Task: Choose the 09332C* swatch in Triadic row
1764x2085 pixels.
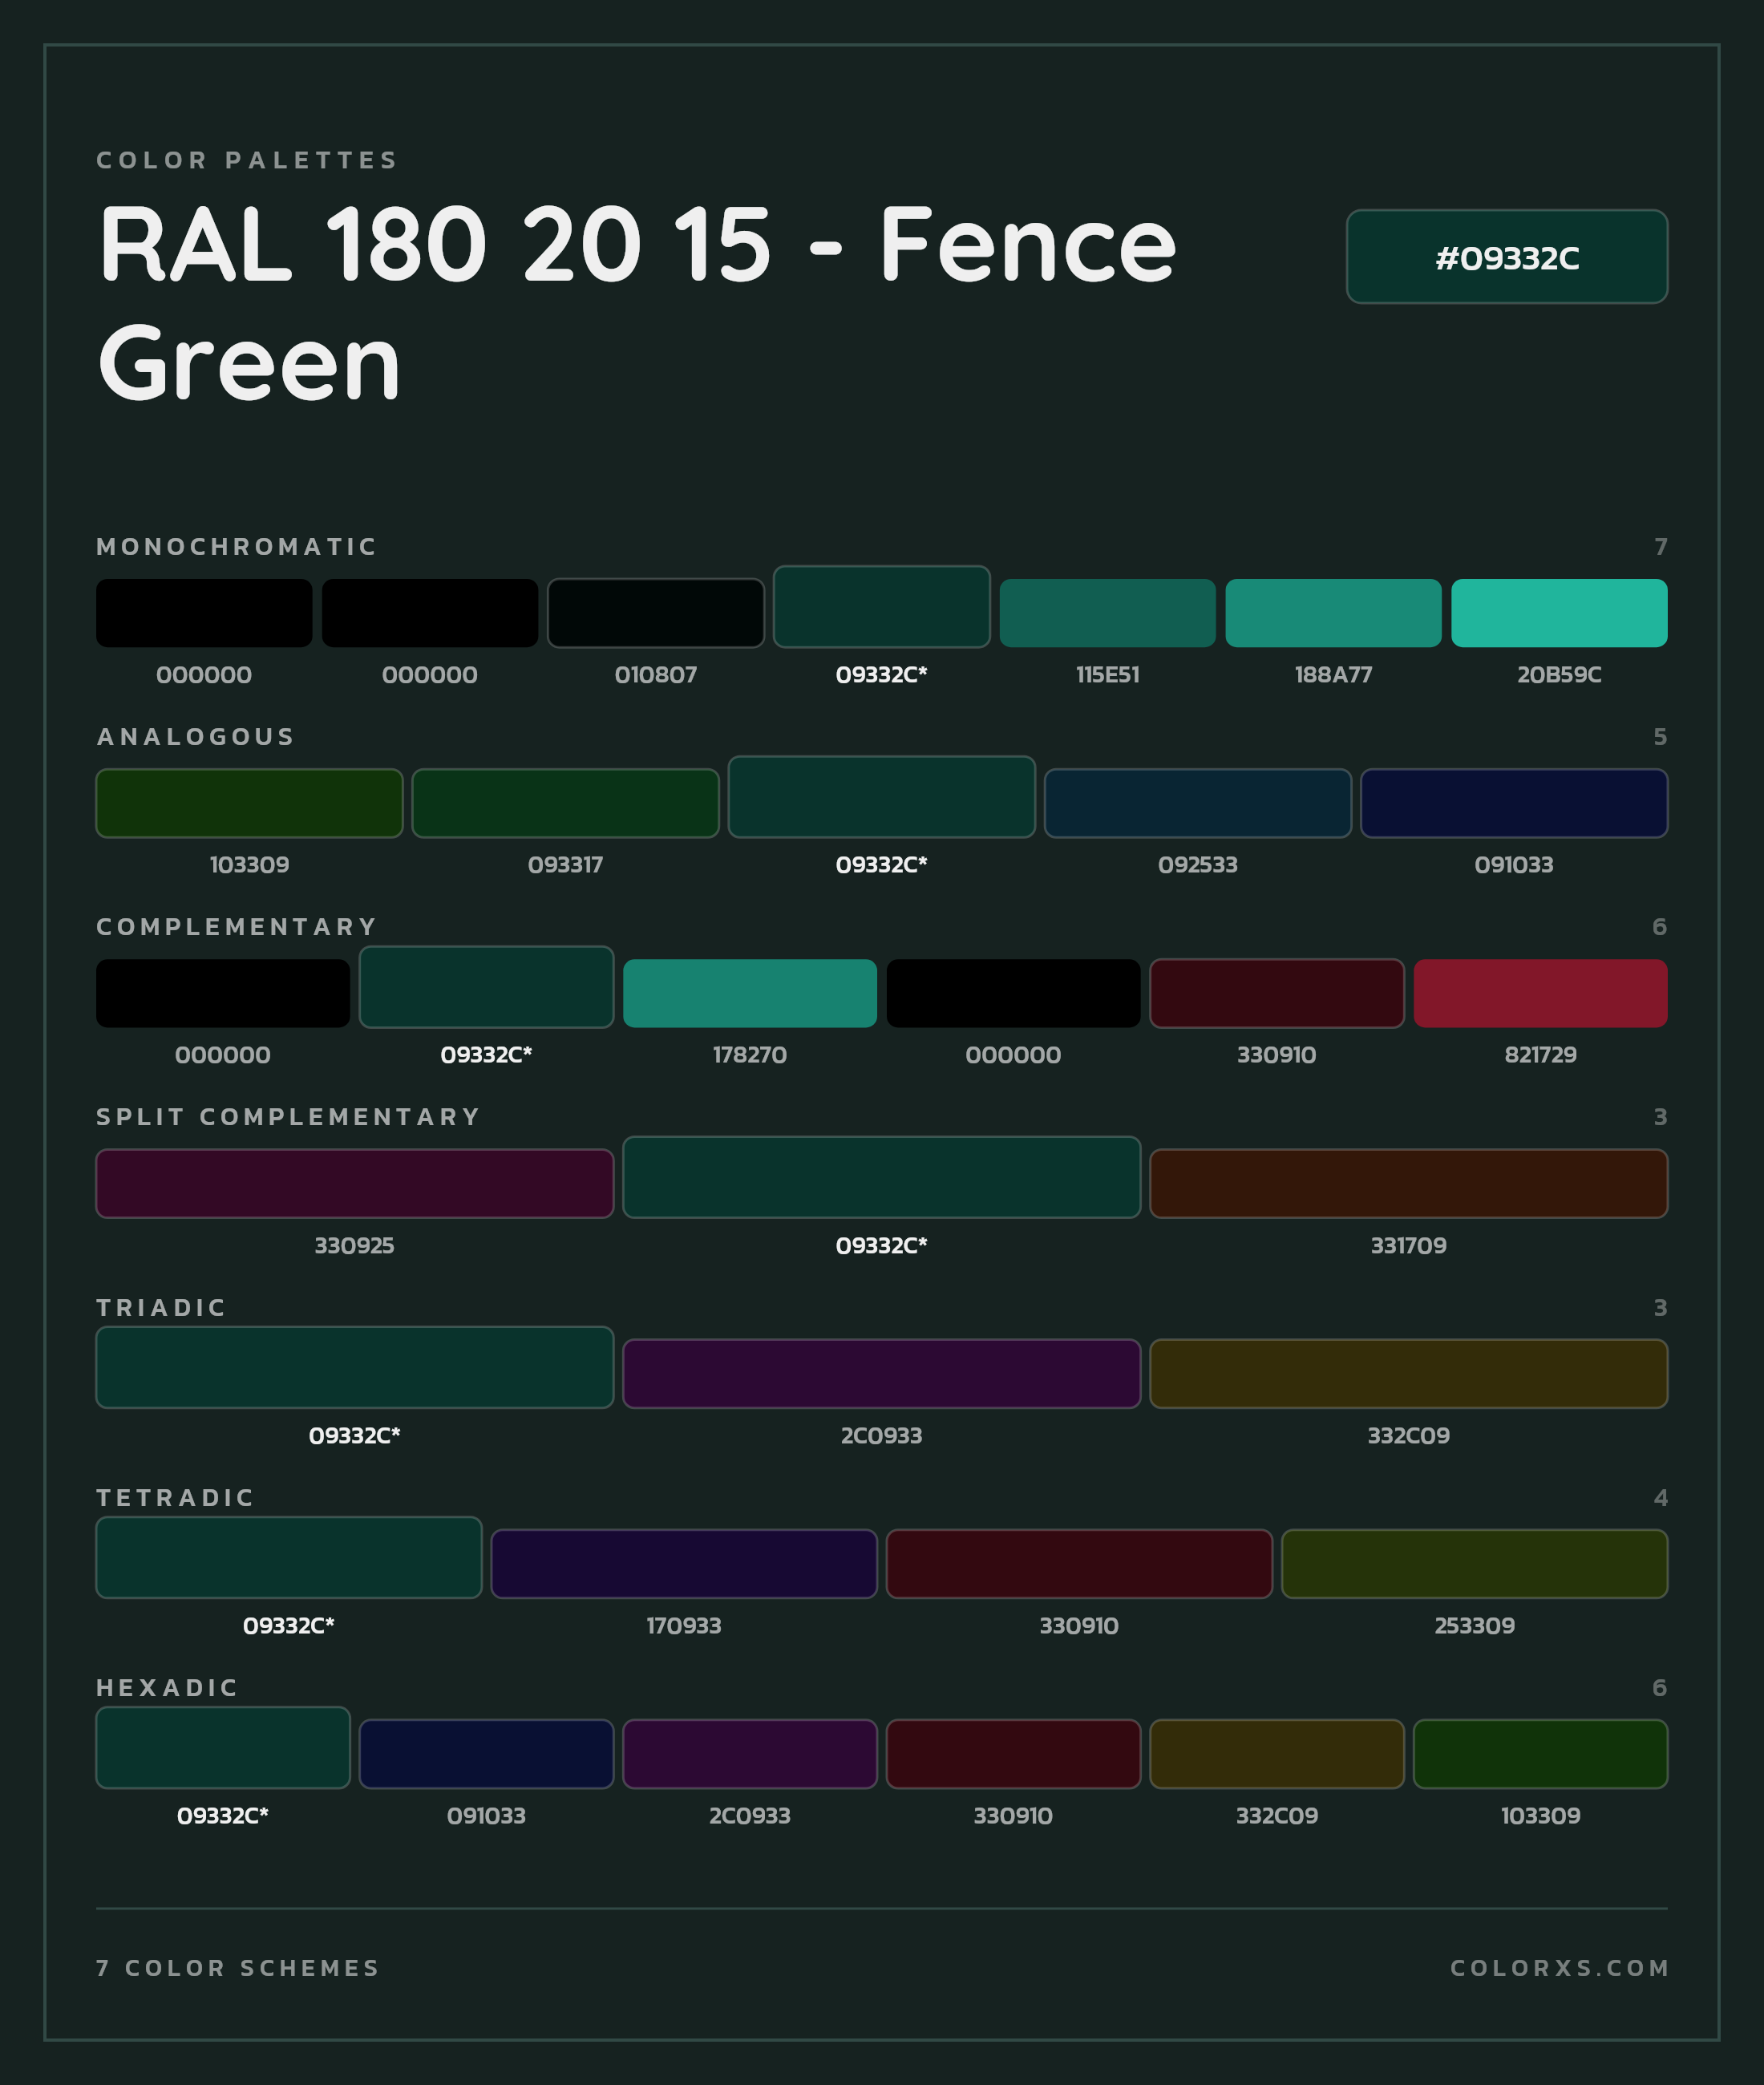Action: [x=354, y=1366]
